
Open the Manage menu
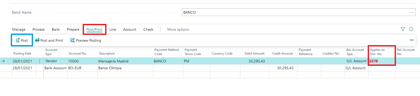(19, 29)
